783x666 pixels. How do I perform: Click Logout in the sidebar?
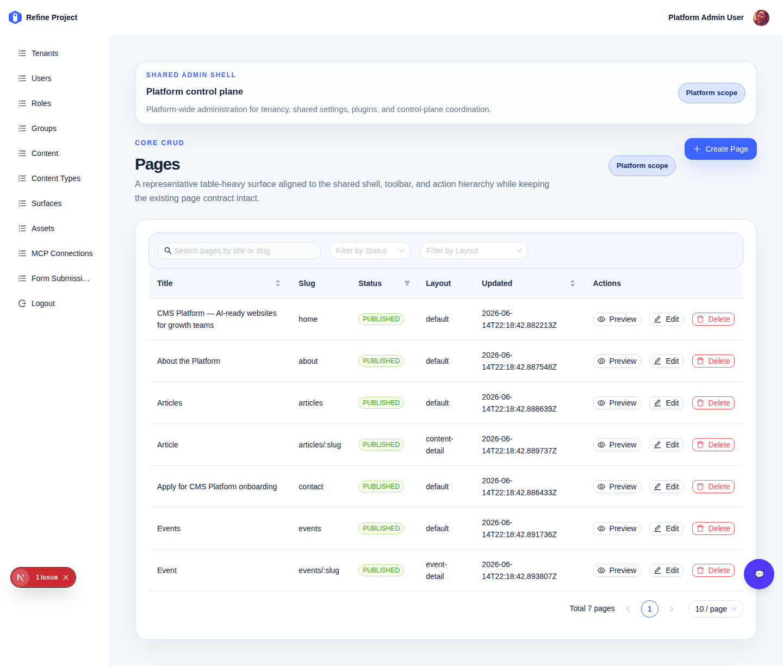pyautogui.click(x=54, y=303)
